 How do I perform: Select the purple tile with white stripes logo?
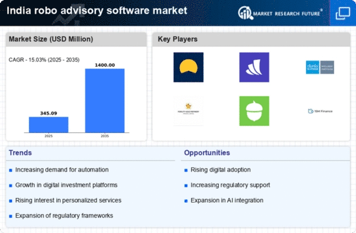[x=254, y=67]
